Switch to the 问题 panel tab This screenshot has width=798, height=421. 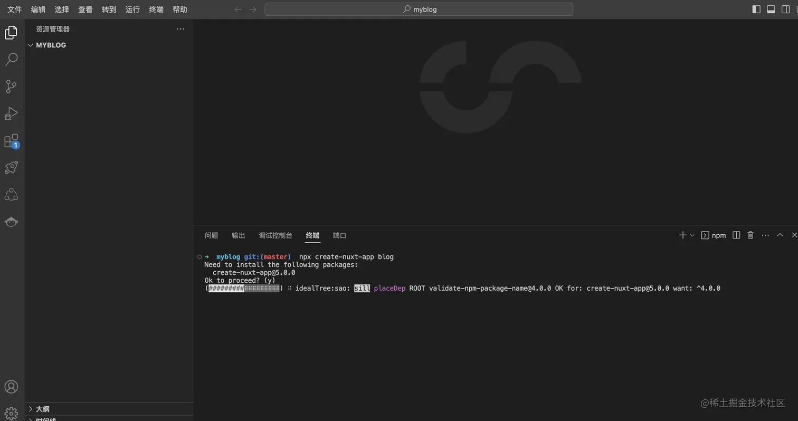[211, 235]
